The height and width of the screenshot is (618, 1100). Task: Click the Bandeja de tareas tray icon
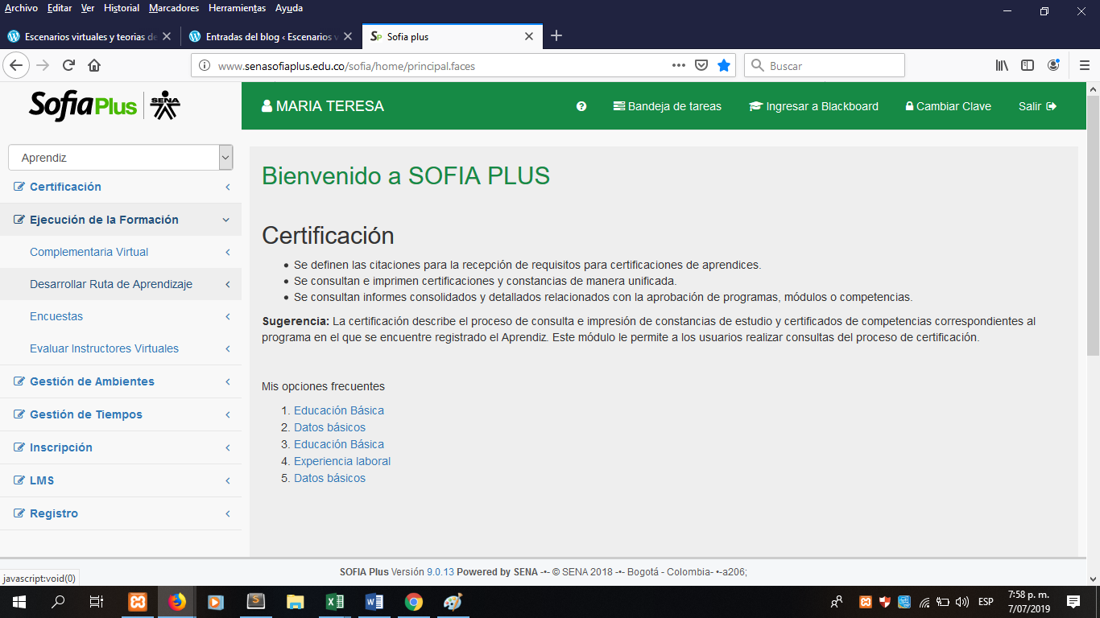pos(618,105)
